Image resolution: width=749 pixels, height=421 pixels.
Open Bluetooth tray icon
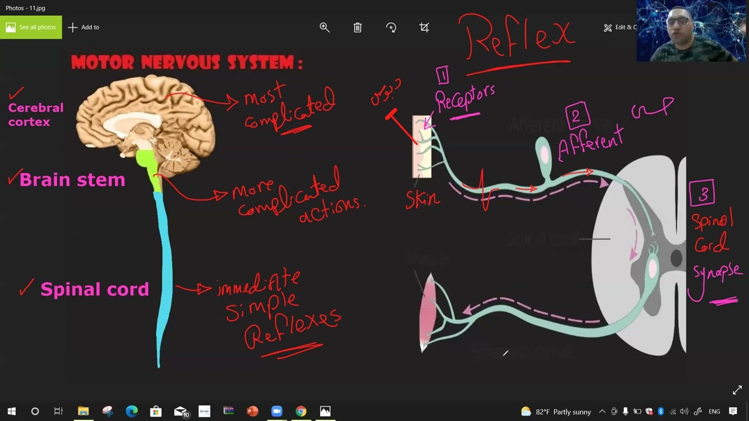[661, 412]
